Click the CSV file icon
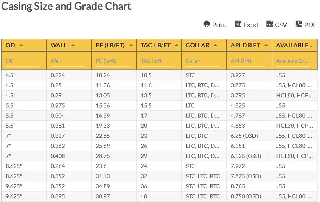Image resolution: width=320 pixels, height=202 pixels. pyautogui.click(x=270, y=24)
